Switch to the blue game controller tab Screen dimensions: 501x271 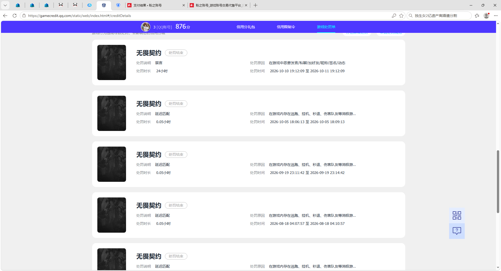pyautogui.click(x=90, y=5)
